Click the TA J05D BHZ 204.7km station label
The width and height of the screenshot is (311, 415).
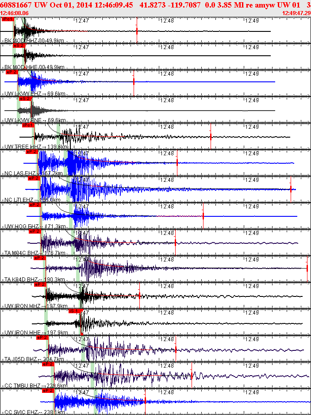point(34,359)
